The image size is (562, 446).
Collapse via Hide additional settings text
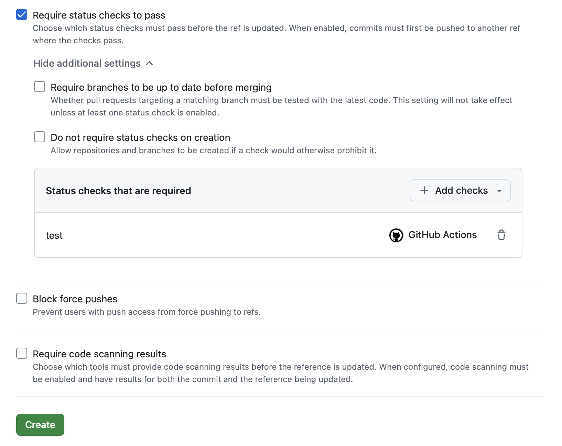[x=87, y=63]
